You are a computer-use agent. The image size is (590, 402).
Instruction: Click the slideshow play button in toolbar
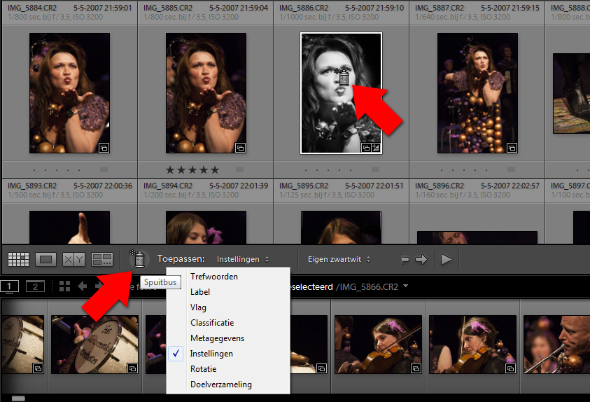(x=446, y=260)
